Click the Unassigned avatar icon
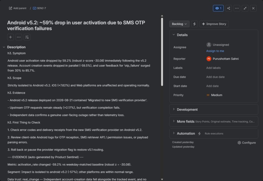263x181 pixels. [209, 45]
